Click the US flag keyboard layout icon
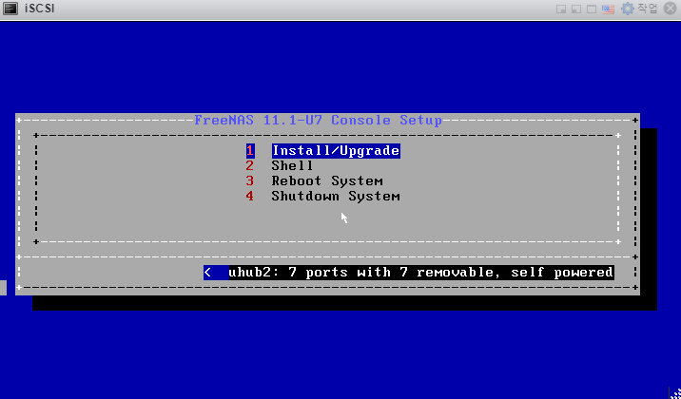The height and width of the screenshot is (399, 681). 608,9
